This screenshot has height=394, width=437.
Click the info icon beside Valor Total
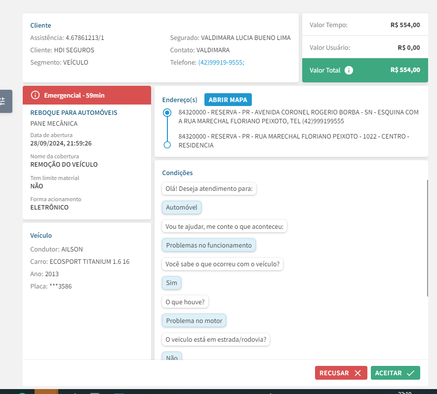pyautogui.click(x=349, y=70)
